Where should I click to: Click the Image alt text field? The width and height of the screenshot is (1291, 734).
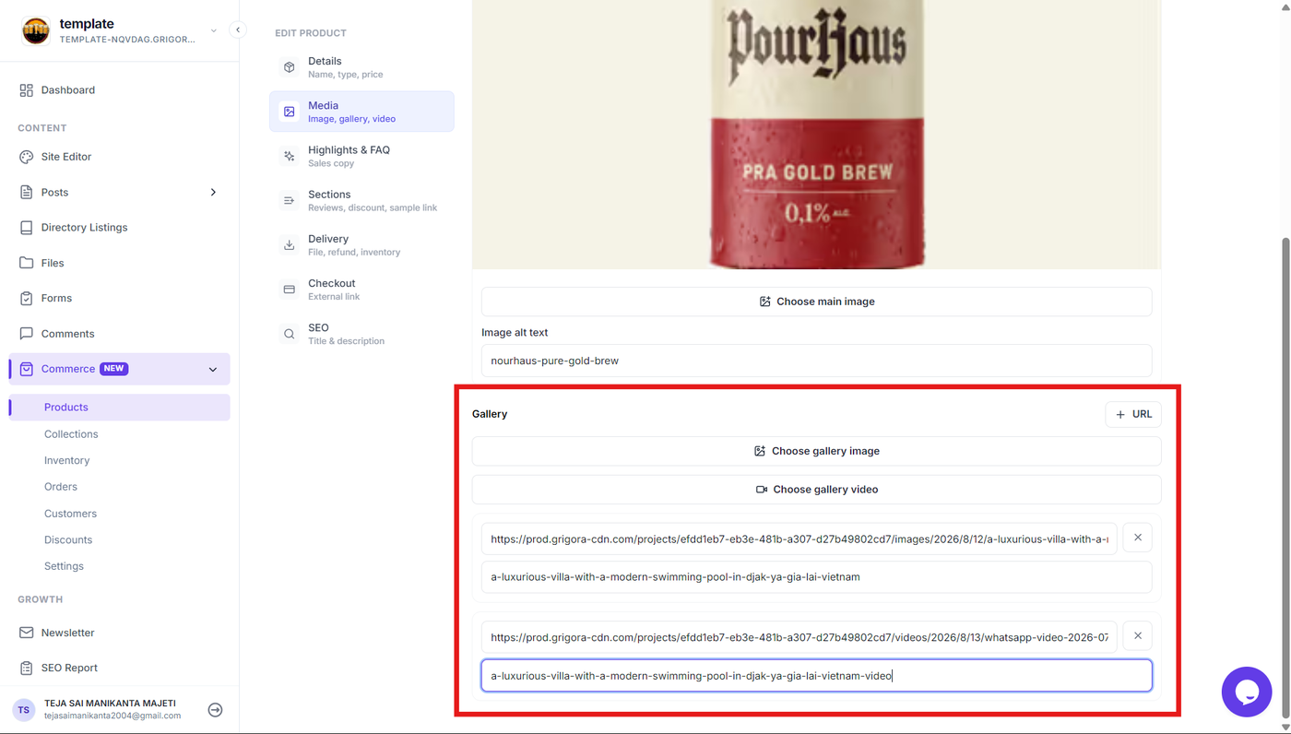[816, 361]
